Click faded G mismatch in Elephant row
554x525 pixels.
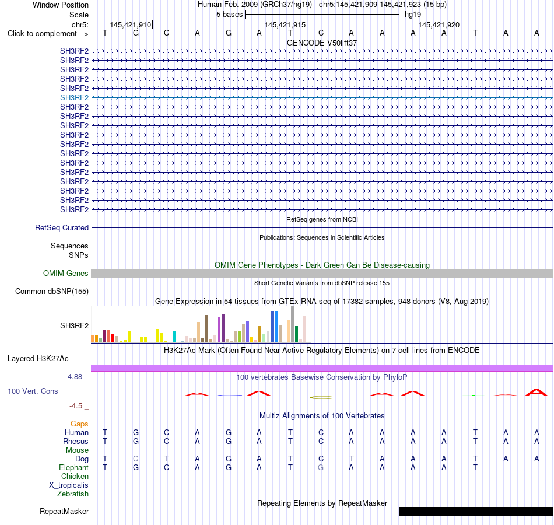tap(321, 467)
